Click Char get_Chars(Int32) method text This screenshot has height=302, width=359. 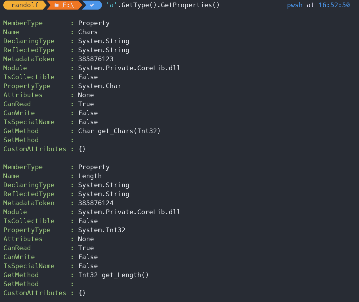tap(119, 131)
